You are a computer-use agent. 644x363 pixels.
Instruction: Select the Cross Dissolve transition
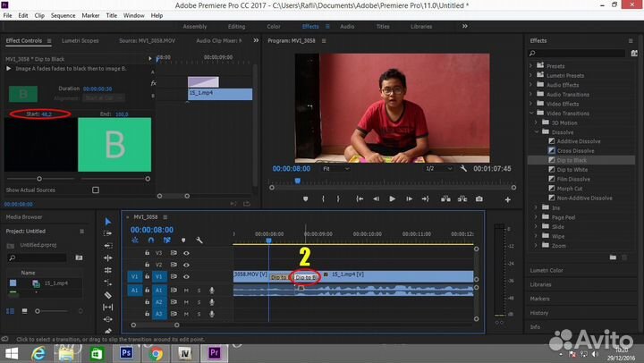tap(578, 151)
